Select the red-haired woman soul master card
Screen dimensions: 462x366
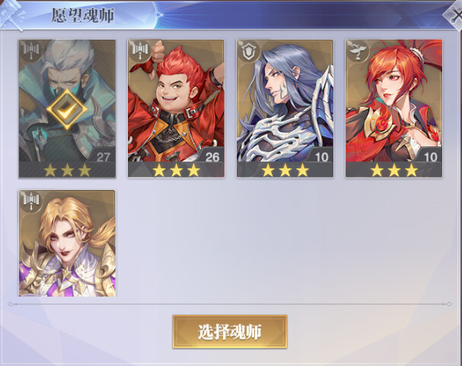click(x=394, y=108)
